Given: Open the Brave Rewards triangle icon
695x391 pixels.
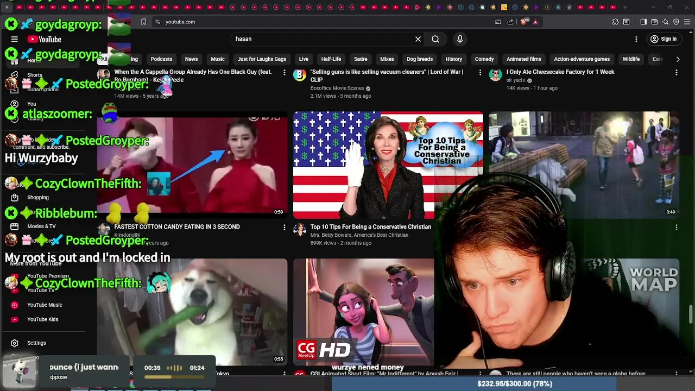Looking at the screenshot, I should click(535, 22).
